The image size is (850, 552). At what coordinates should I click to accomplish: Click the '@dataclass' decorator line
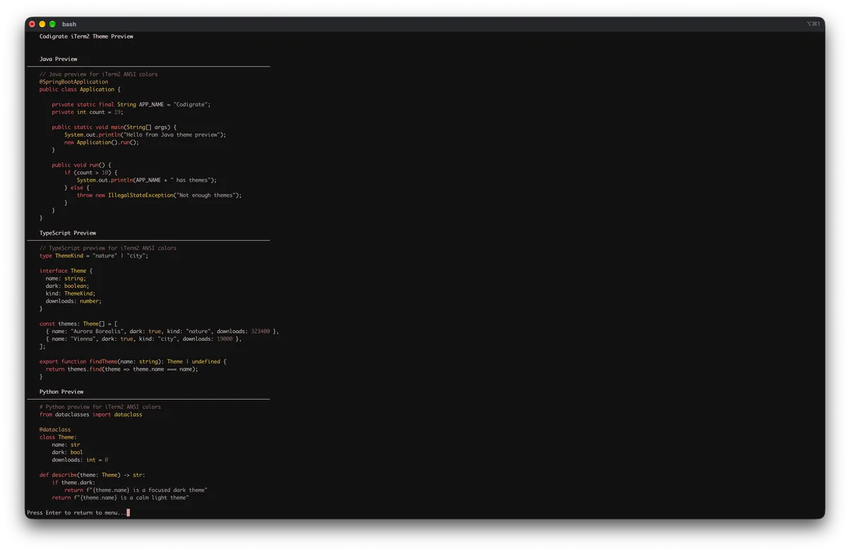pyautogui.click(x=55, y=429)
